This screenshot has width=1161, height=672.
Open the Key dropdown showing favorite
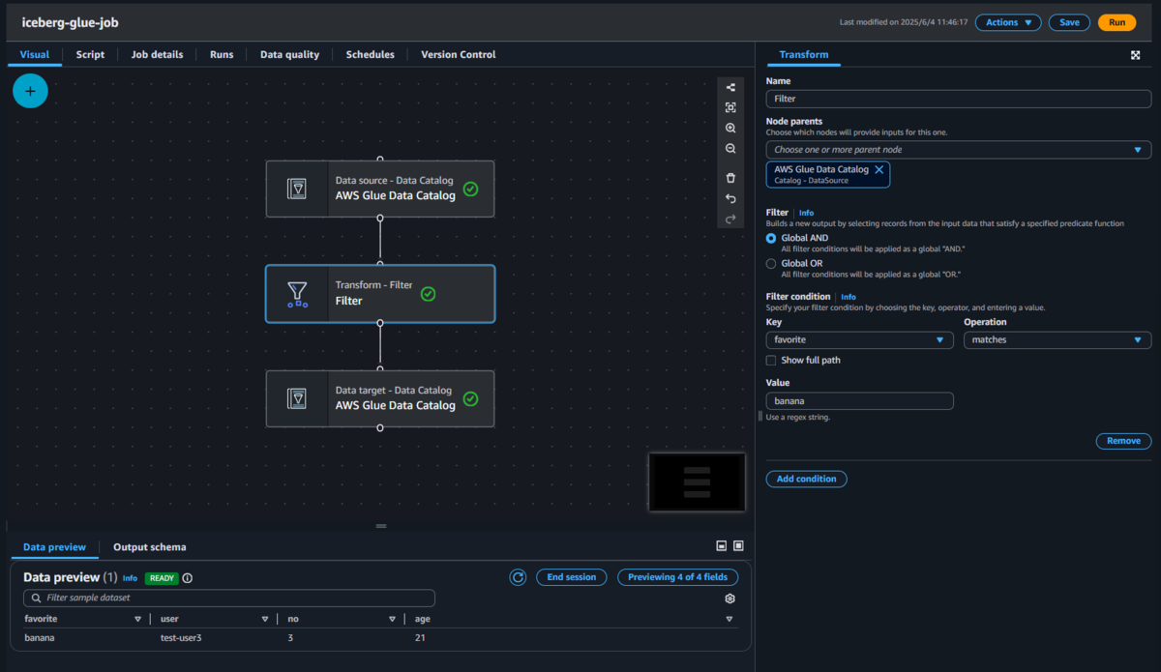[x=859, y=340]
